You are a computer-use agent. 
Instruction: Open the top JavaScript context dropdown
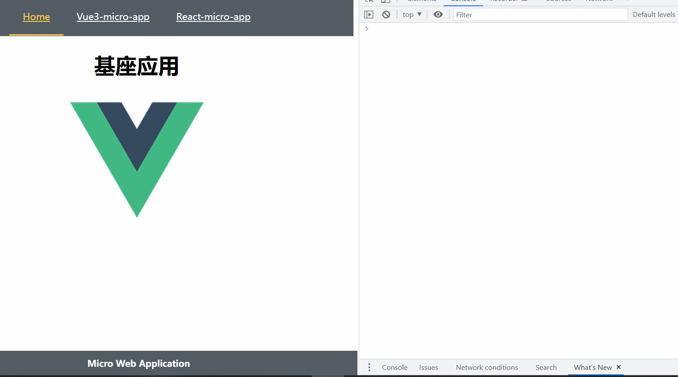pyautogui.click(x=412, y=15)
